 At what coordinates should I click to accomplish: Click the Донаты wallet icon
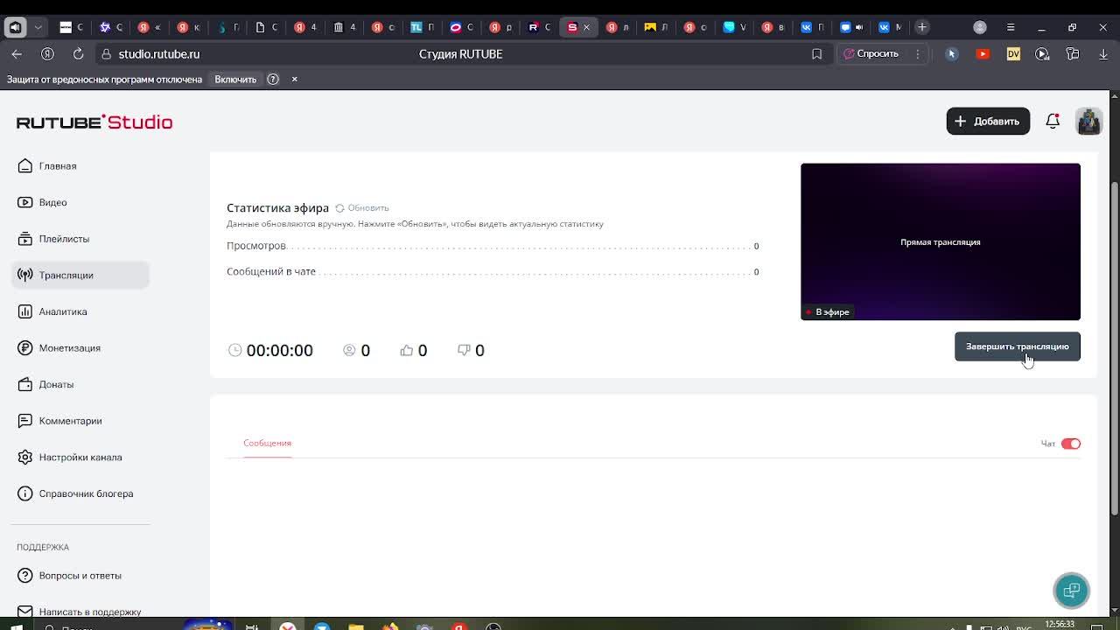click(24, 384)
